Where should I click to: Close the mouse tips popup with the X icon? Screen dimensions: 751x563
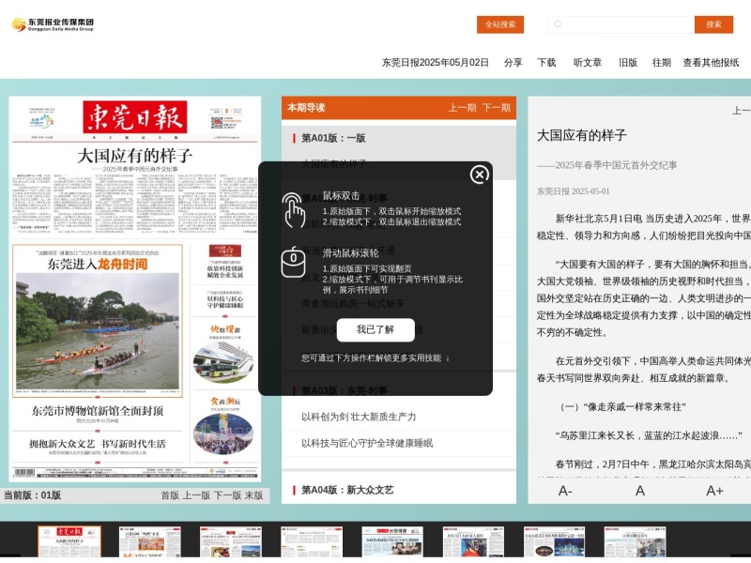(x=480, y=175)
